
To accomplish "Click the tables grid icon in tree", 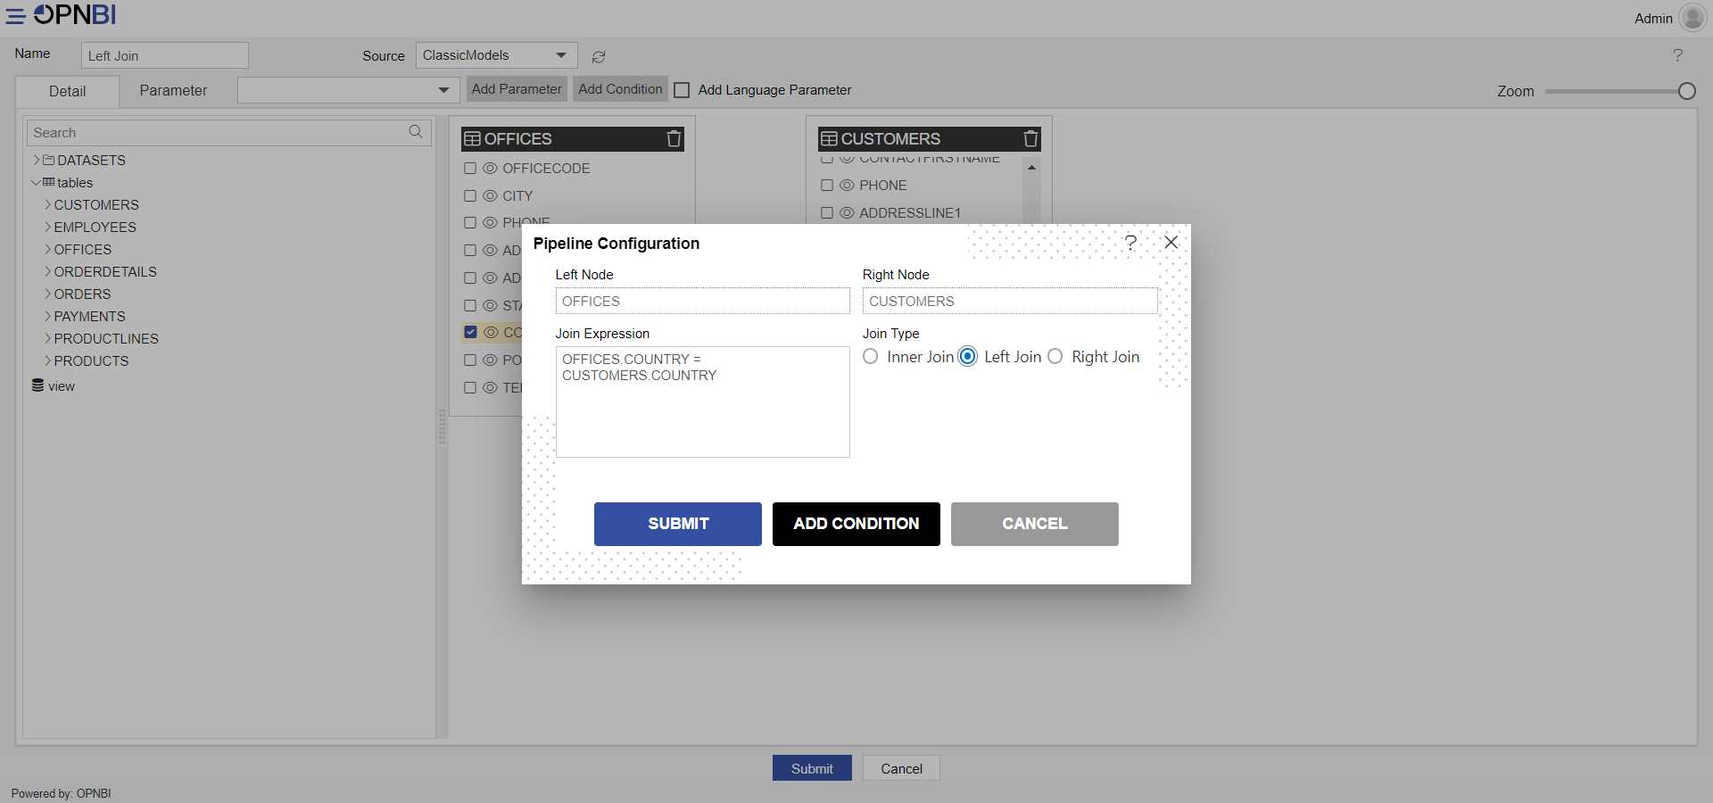I will (48, 182).
